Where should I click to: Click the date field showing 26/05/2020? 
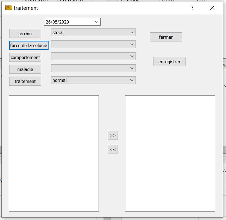69,22
